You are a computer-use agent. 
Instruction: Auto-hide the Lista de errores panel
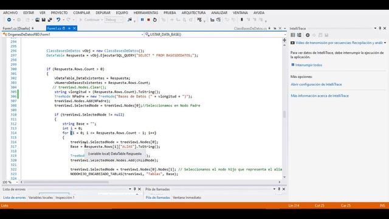(x=135, y=189)
